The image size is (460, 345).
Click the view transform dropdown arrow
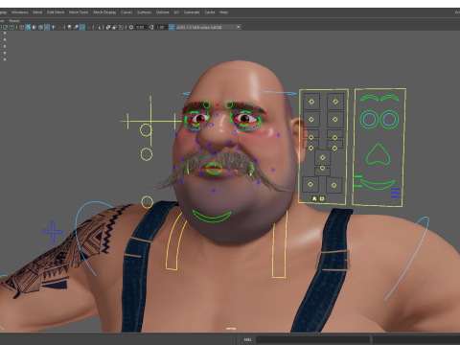pos(238,27)
